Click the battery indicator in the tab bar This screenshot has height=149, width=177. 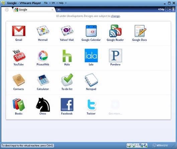[166, 9]
